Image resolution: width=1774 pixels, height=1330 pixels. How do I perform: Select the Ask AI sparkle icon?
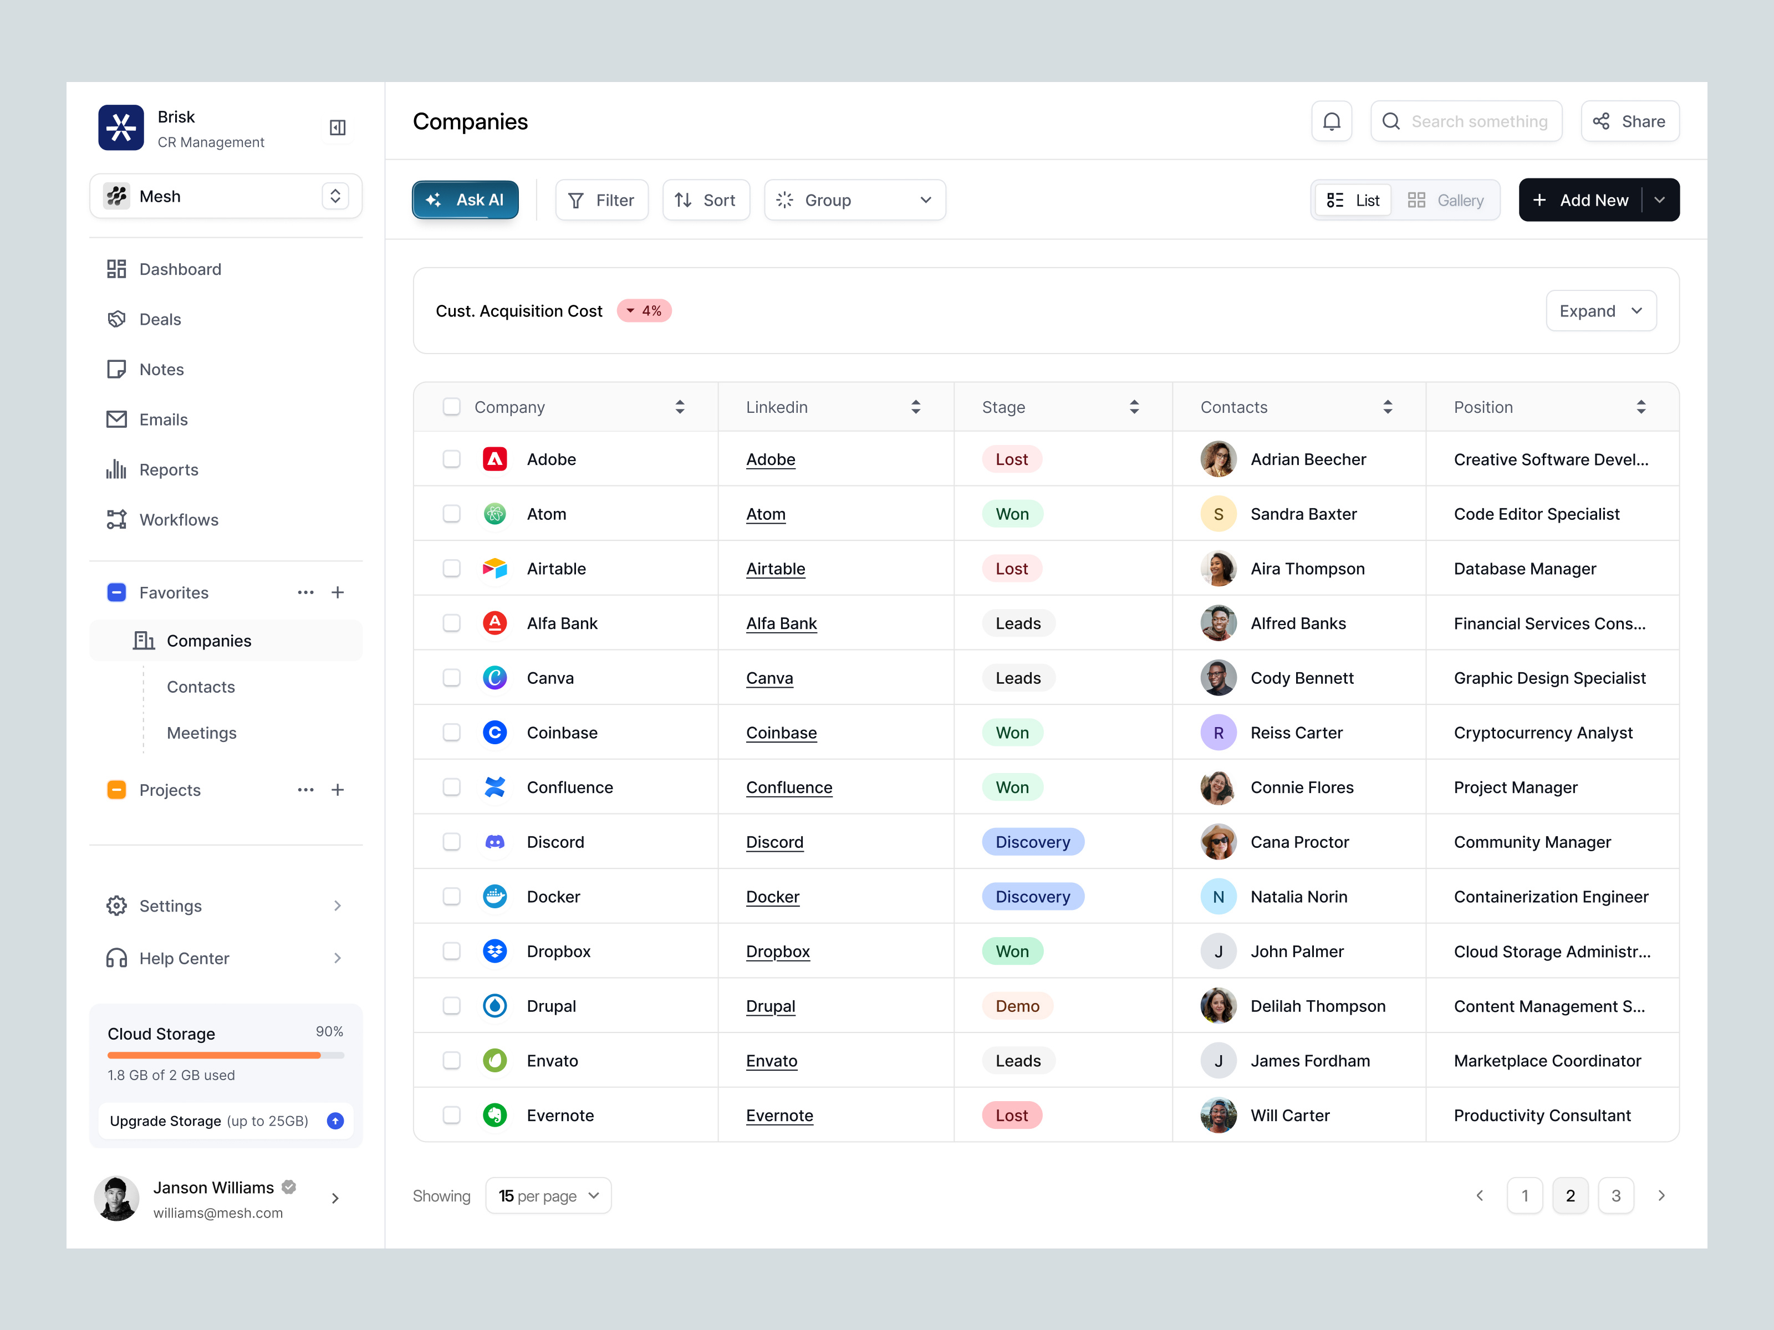(434, 199)
